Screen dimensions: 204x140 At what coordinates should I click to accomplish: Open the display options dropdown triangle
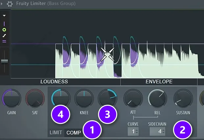pos(4,15)
